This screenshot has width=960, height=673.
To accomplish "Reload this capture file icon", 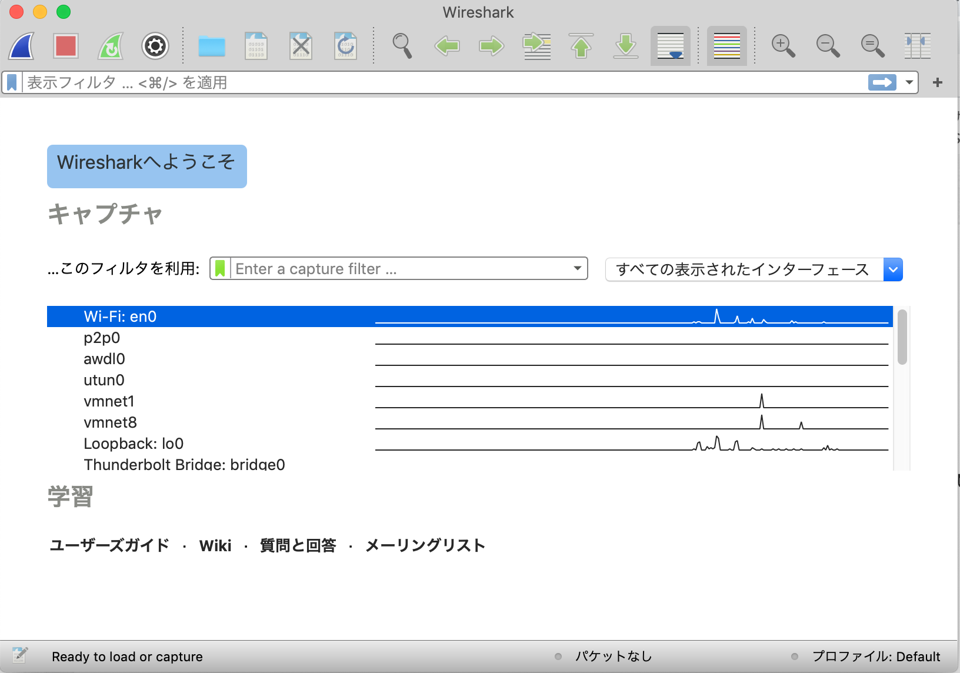I will coord(345,46).
